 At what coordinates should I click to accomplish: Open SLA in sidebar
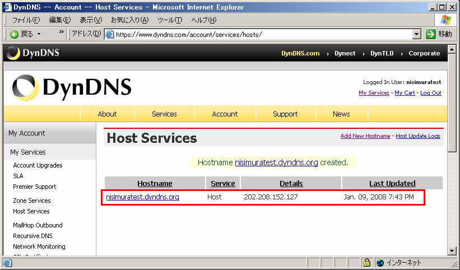pos(18,176)
